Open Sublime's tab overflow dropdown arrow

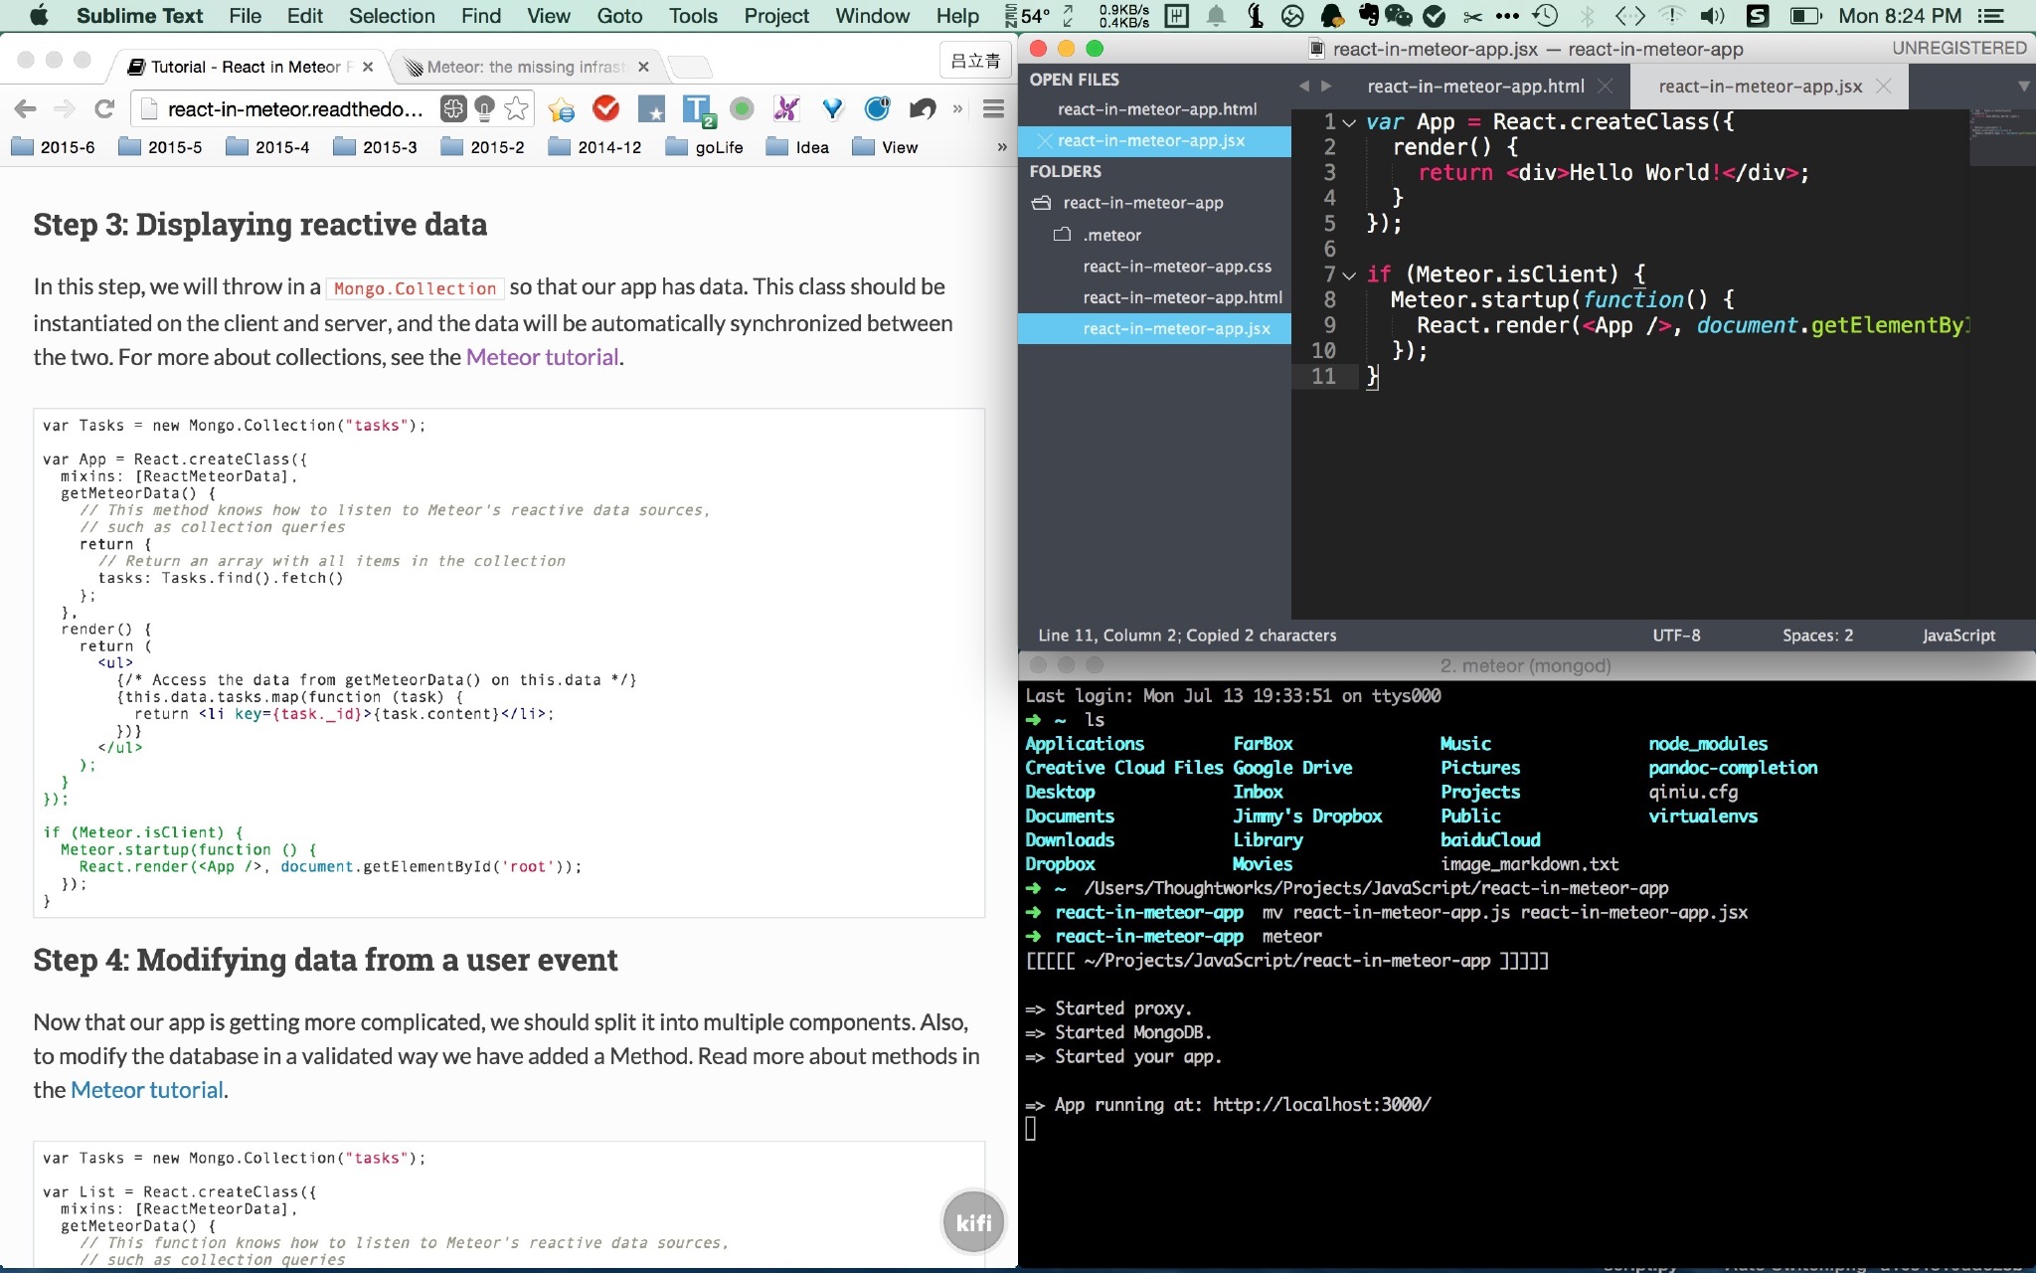coord(2019,87)
